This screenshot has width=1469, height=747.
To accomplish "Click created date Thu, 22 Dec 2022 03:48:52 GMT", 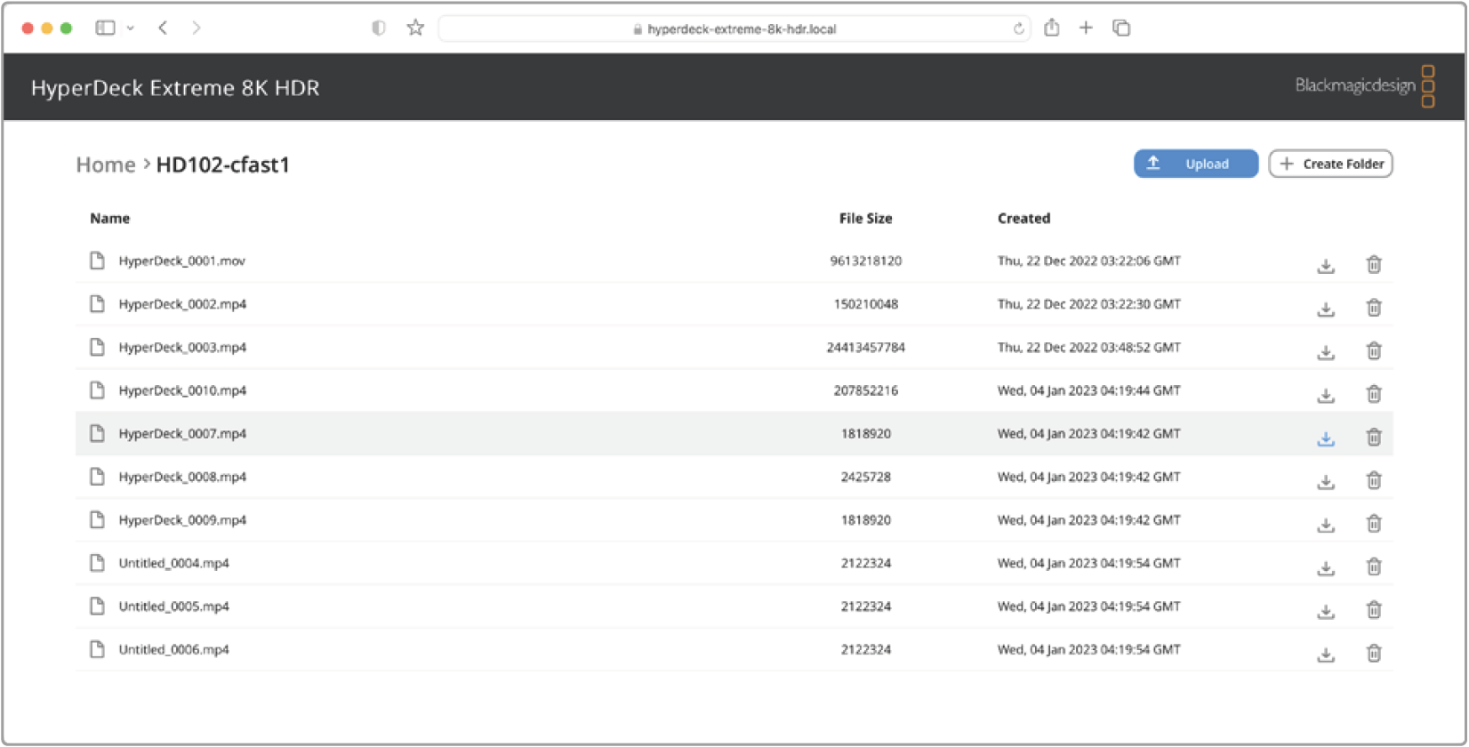I will [1089, 347].
